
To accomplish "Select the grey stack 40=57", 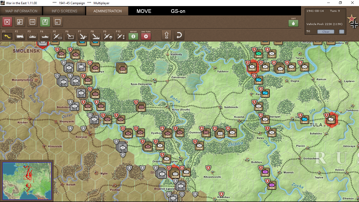I will (63, 82).
